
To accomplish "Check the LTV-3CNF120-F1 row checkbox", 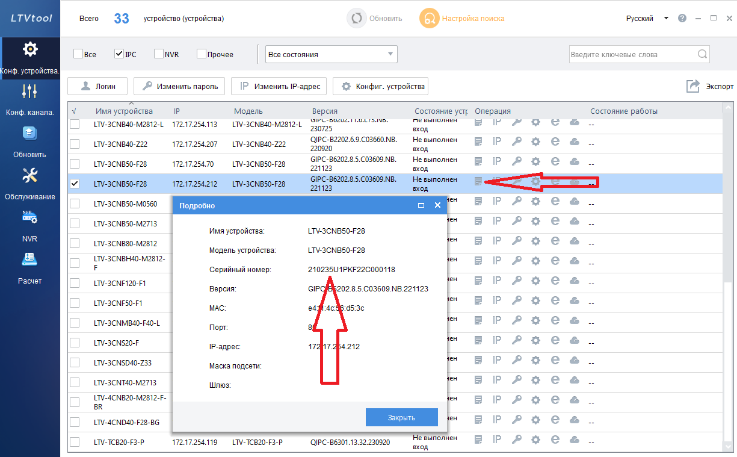I will click(75, 283).
